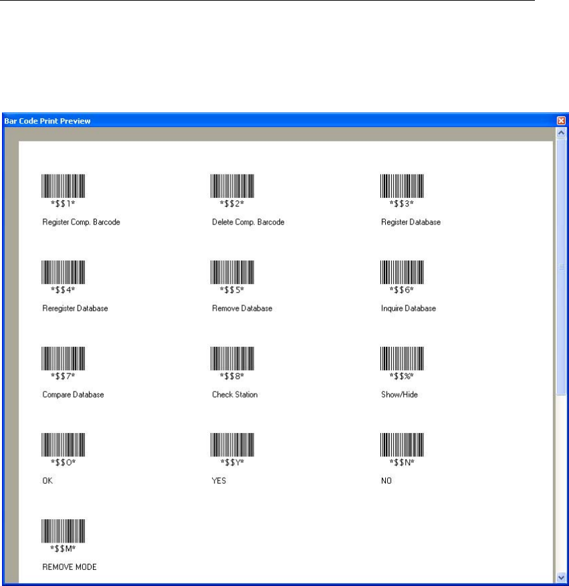This screenshot has height=586, width=569.
Task: Click the 'Reregister Database' label
Action: point(75,308)
